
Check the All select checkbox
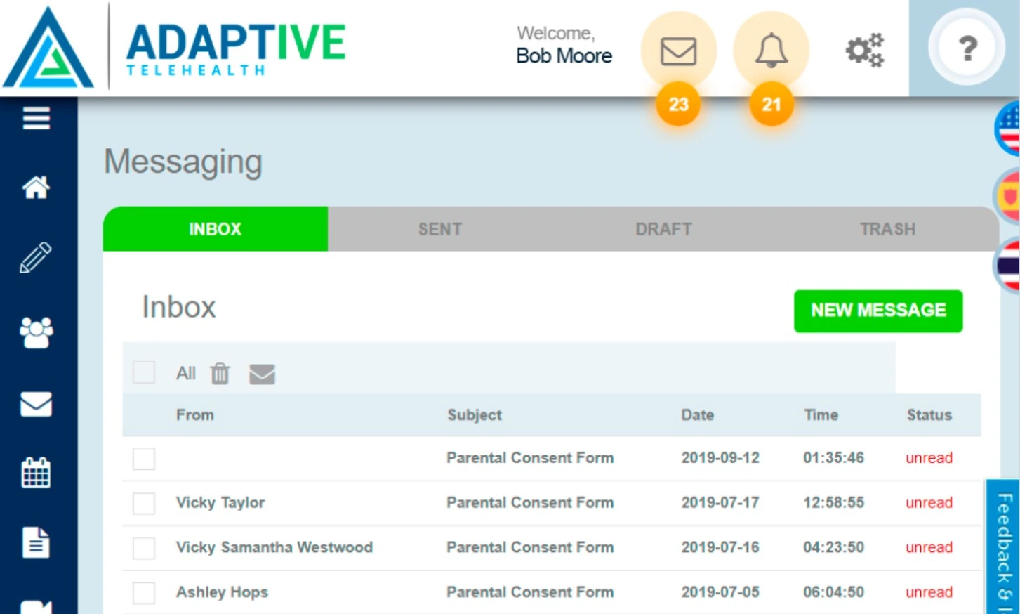(143, 373)
